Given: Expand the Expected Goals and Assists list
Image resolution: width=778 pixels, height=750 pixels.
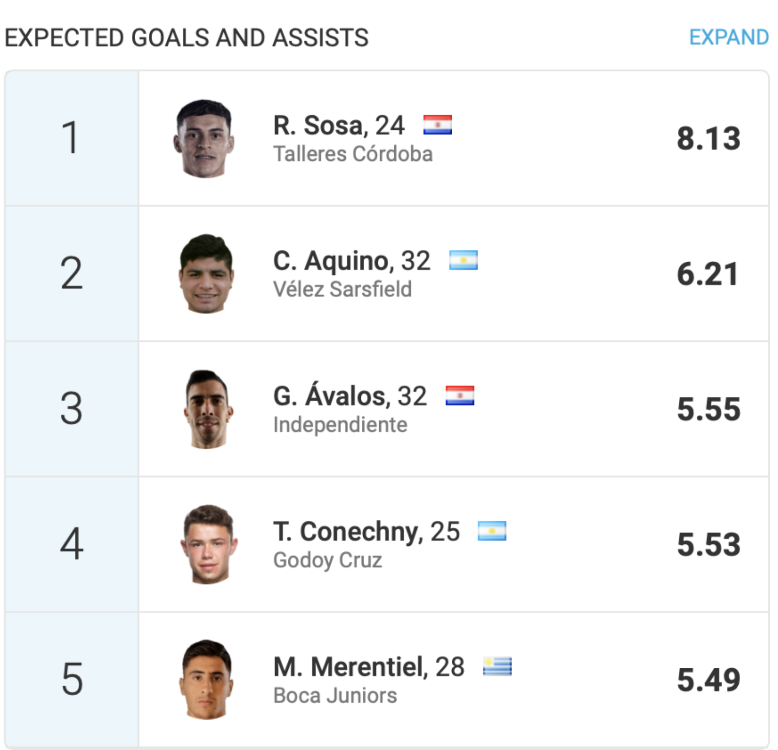Looking at the screenshot, I should pyautogui.click(x=728, y=37).
